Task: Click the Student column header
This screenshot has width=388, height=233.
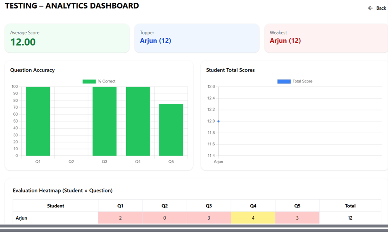Action: click(x=56, y=206)
